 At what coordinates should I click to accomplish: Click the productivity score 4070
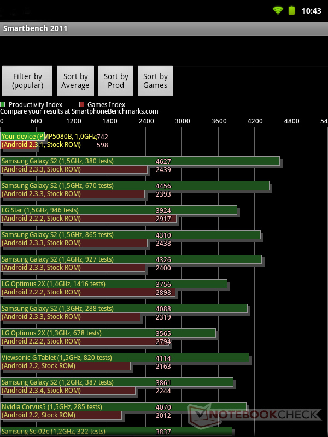tap(163, 406)
